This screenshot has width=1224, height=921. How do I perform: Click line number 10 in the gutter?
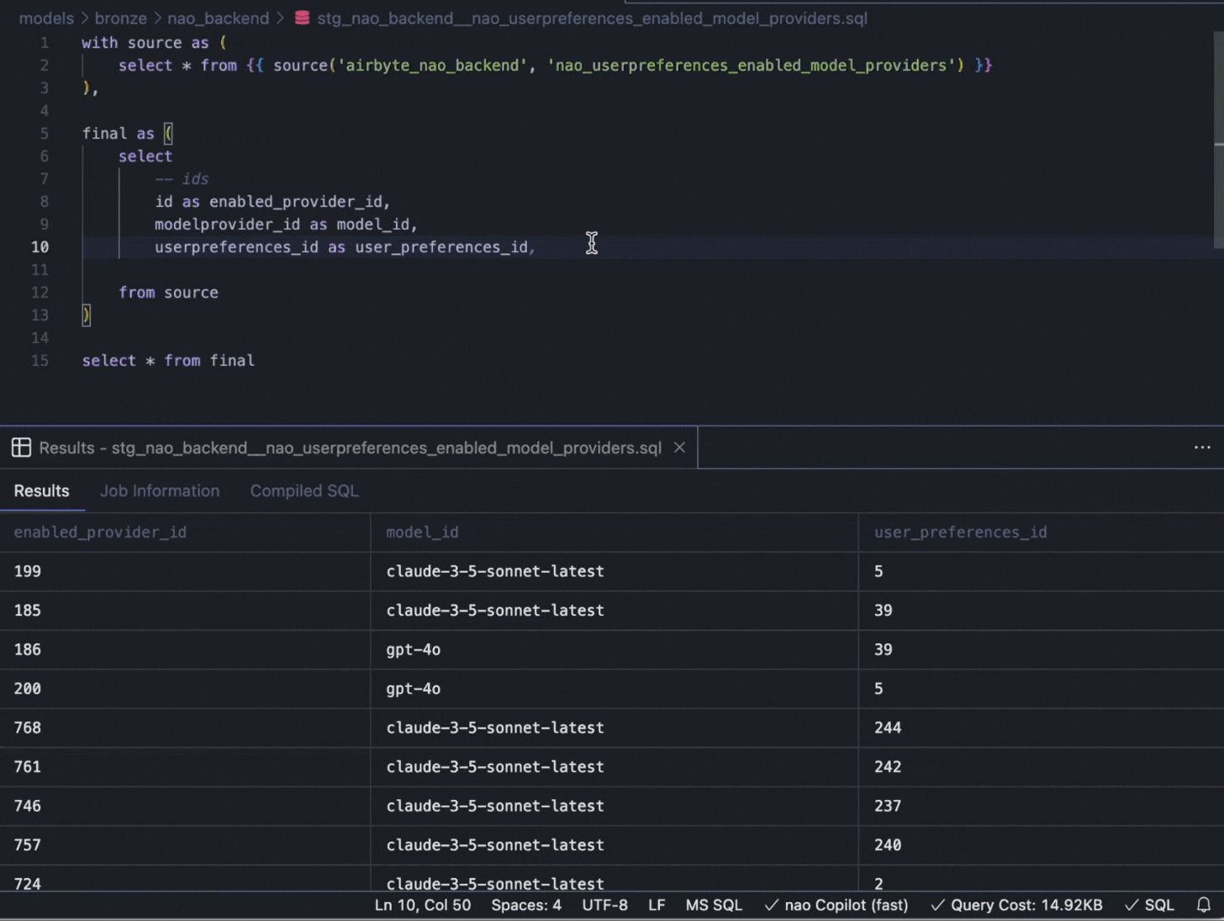[x=40, y=246]
